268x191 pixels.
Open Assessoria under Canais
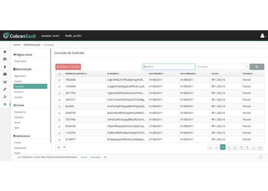(x=20, y=112)
